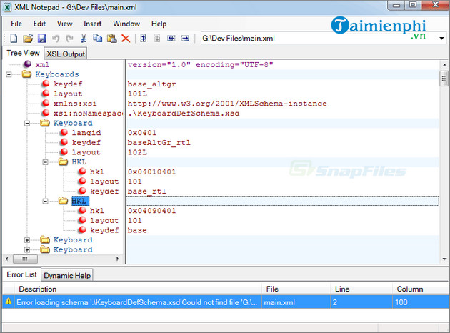Open the Window menu
This screenshot has height=333, width=450.
click(126, 24)
